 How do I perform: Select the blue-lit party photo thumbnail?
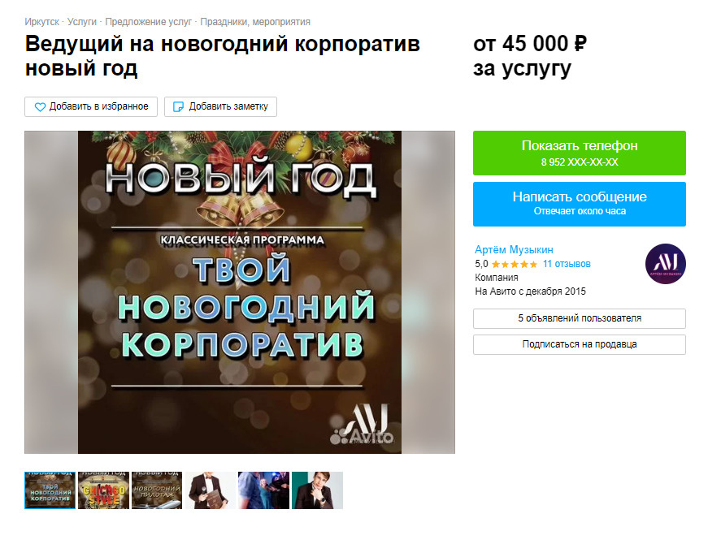pyautogui.click(x=263, y=490)
